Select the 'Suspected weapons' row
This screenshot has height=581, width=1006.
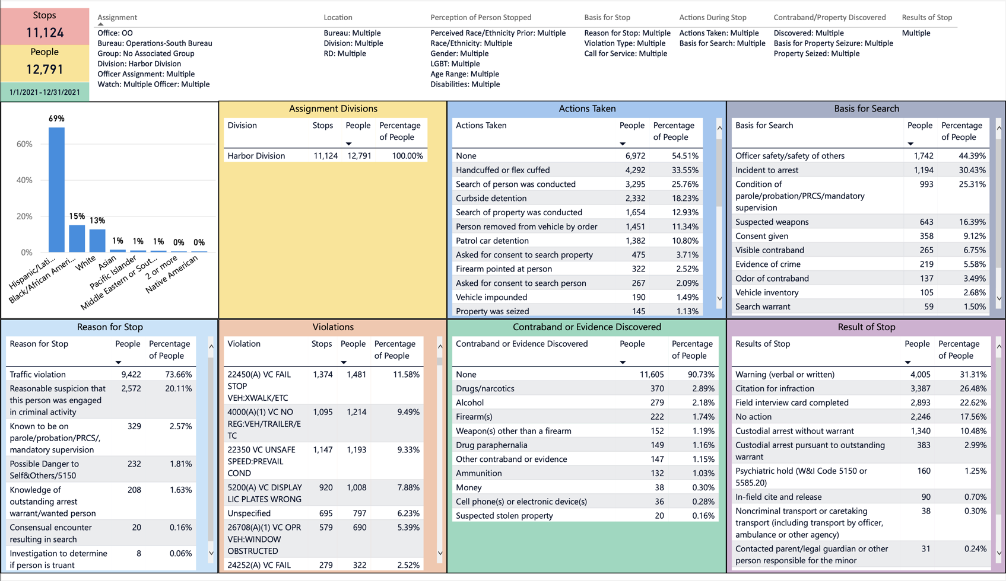(x=861, y=222)
